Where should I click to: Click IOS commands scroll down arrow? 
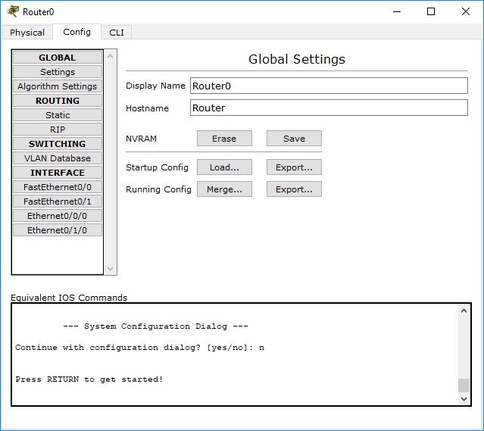click(x=464, y=398)
